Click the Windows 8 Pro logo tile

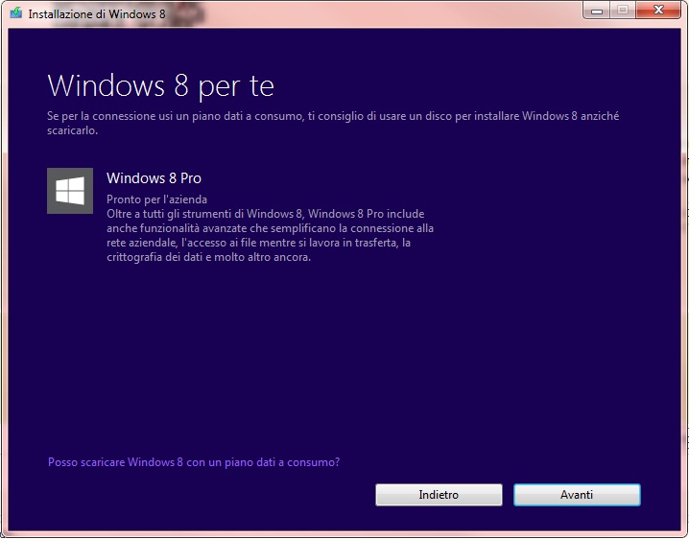click(70, 191)
